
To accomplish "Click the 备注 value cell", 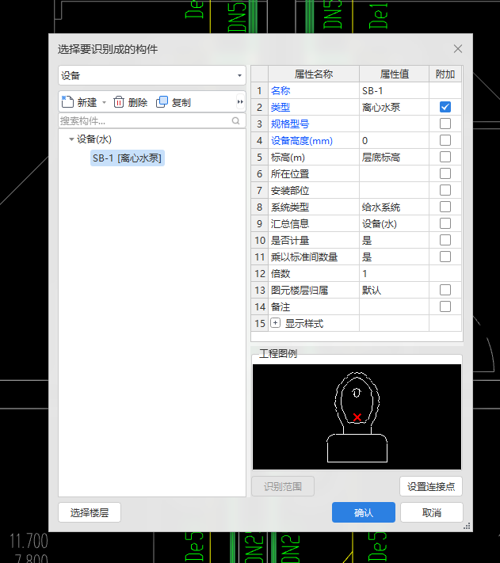I will point(394,306).
